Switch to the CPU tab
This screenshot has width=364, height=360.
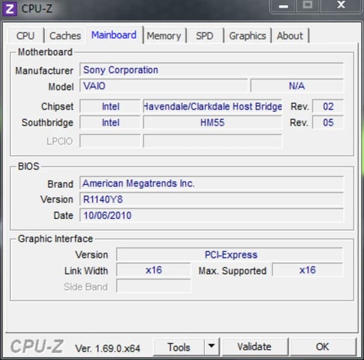pos(26,36)
